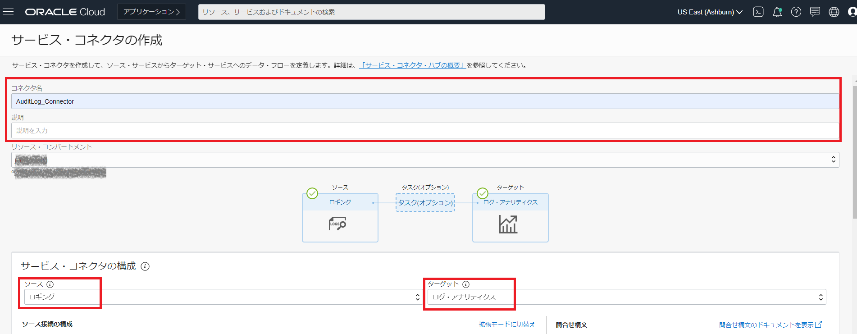Open the notifications bell
The width and height of the screenshot is (857, 334).
(777, 12)
